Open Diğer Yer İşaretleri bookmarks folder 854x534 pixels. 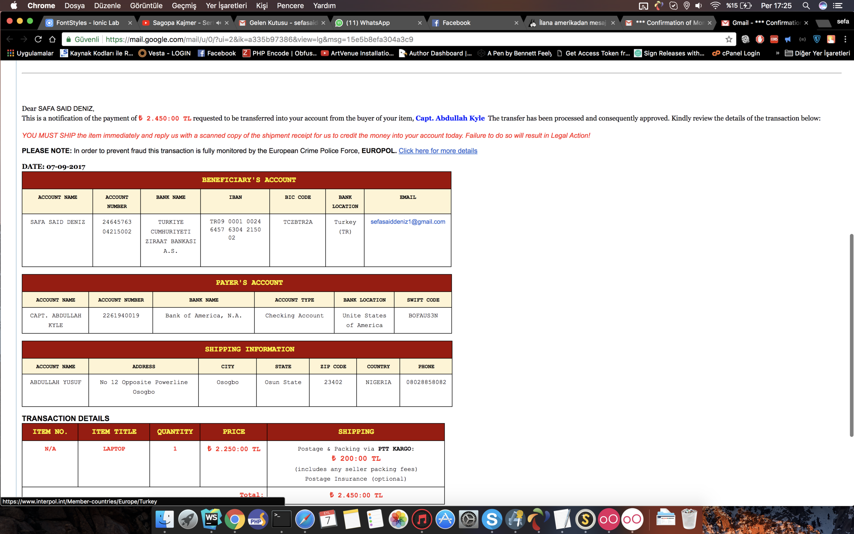click(817, 53)
